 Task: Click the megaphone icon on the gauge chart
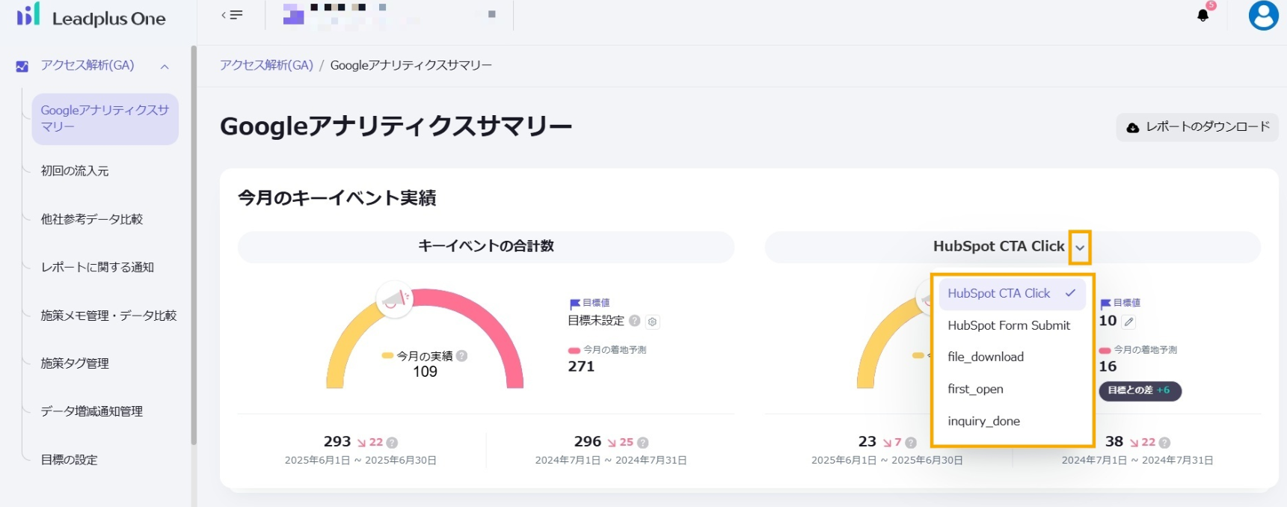click(x=395, y=300)
